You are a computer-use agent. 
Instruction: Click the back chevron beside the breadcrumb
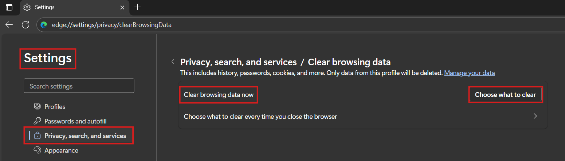coord(173,62)
